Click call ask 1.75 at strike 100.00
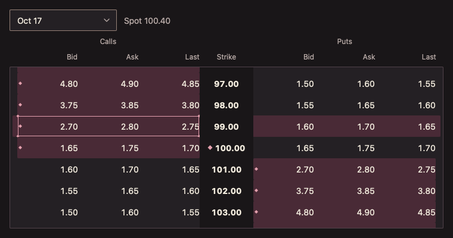This screenshot has height=238, width=453. 130,148
